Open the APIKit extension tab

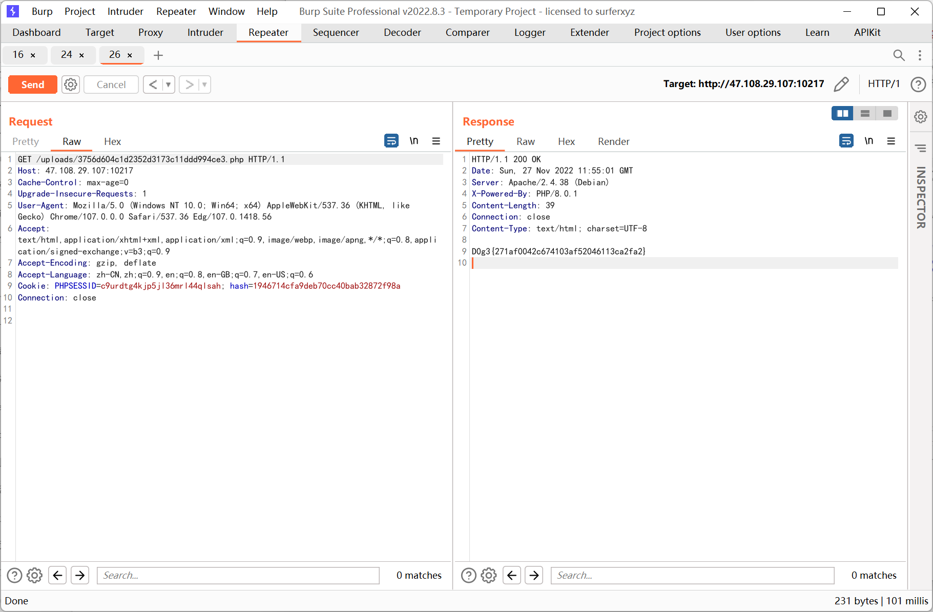[867, 32]
